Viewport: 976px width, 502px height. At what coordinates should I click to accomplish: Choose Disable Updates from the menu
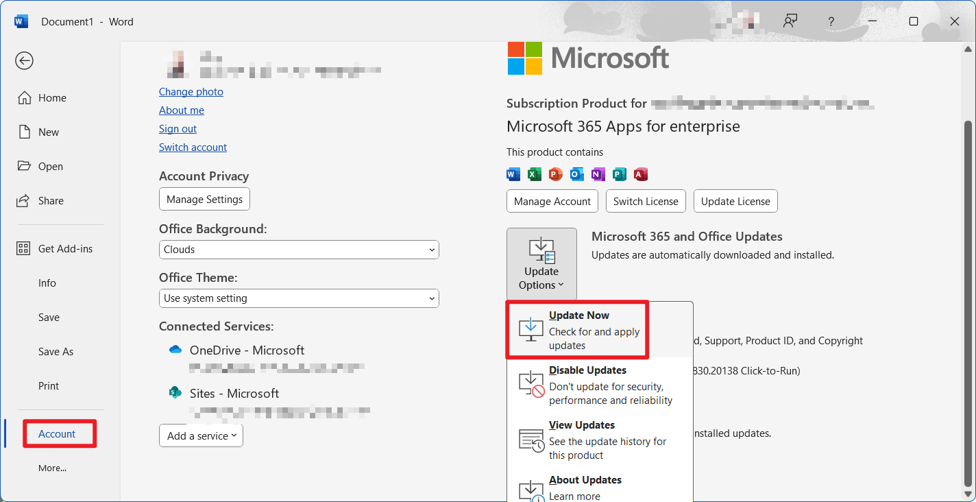600,385
